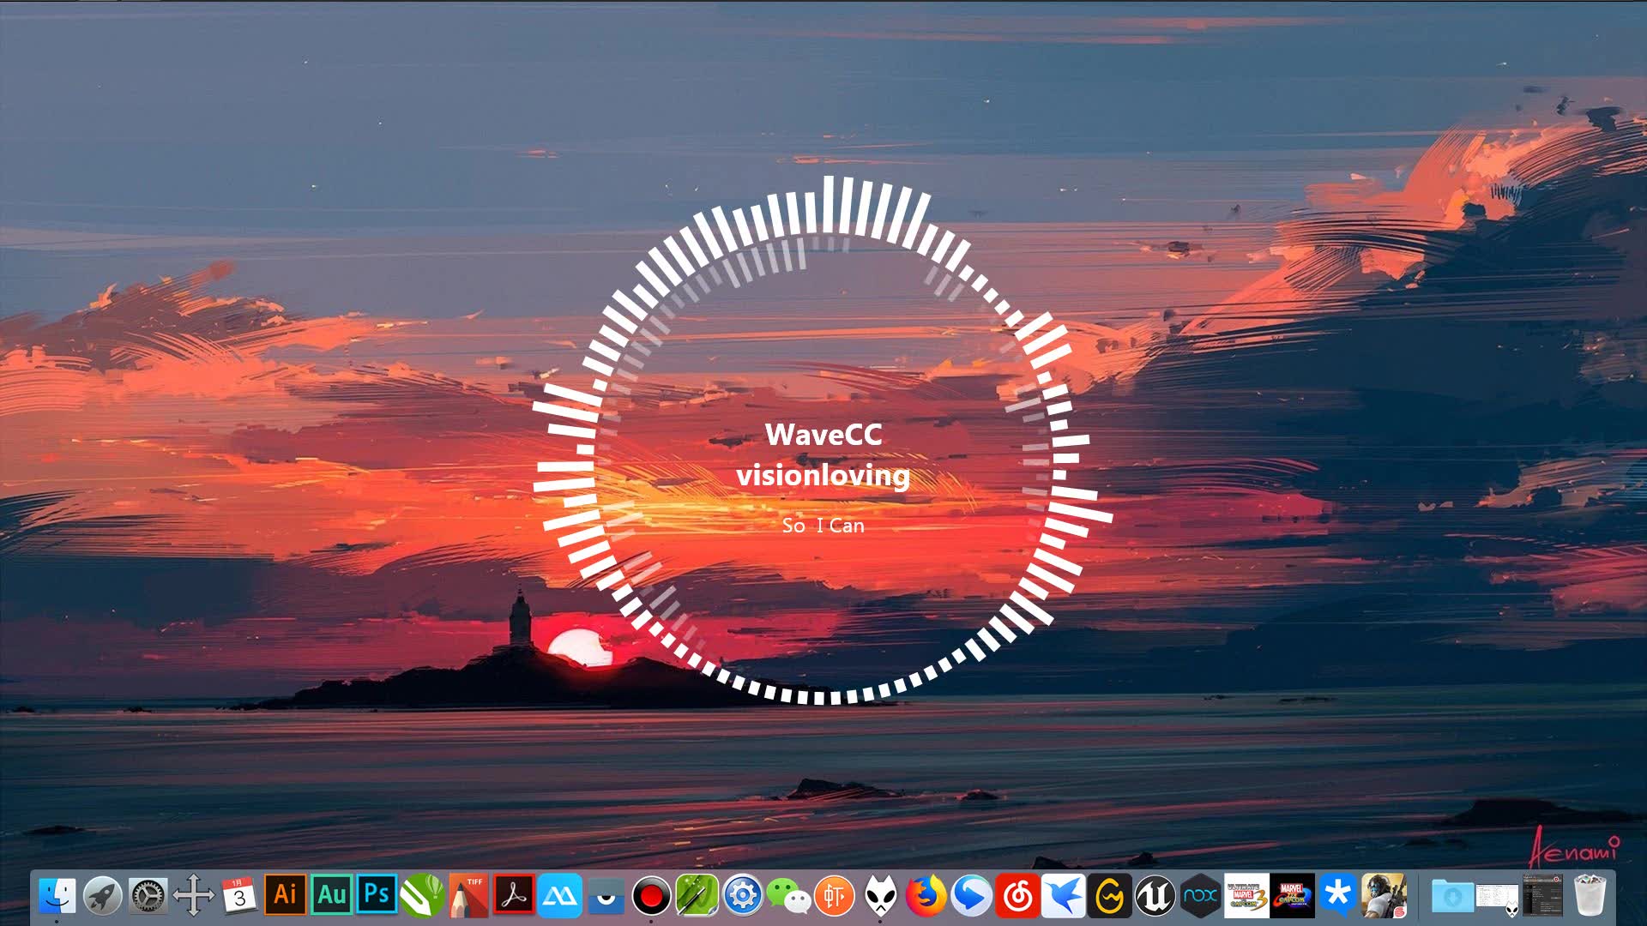This screenshot has height=926, width=1647.
Task: Open foobar2000 white alien-cat icon
Action: coord(880,897)
